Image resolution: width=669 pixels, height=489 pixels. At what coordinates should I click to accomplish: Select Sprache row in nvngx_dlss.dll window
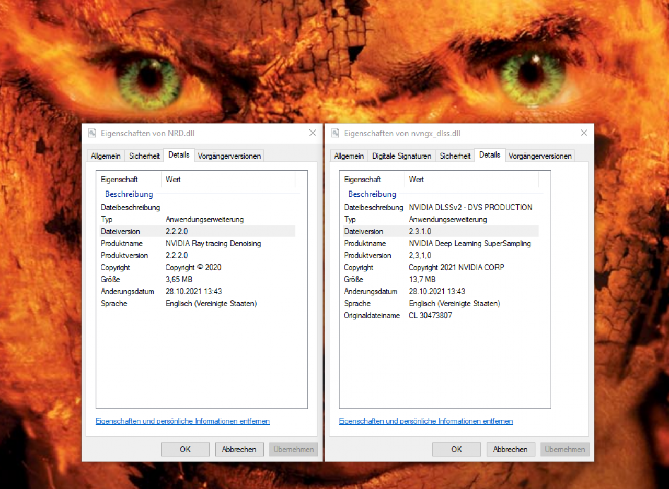coord(441,303)
